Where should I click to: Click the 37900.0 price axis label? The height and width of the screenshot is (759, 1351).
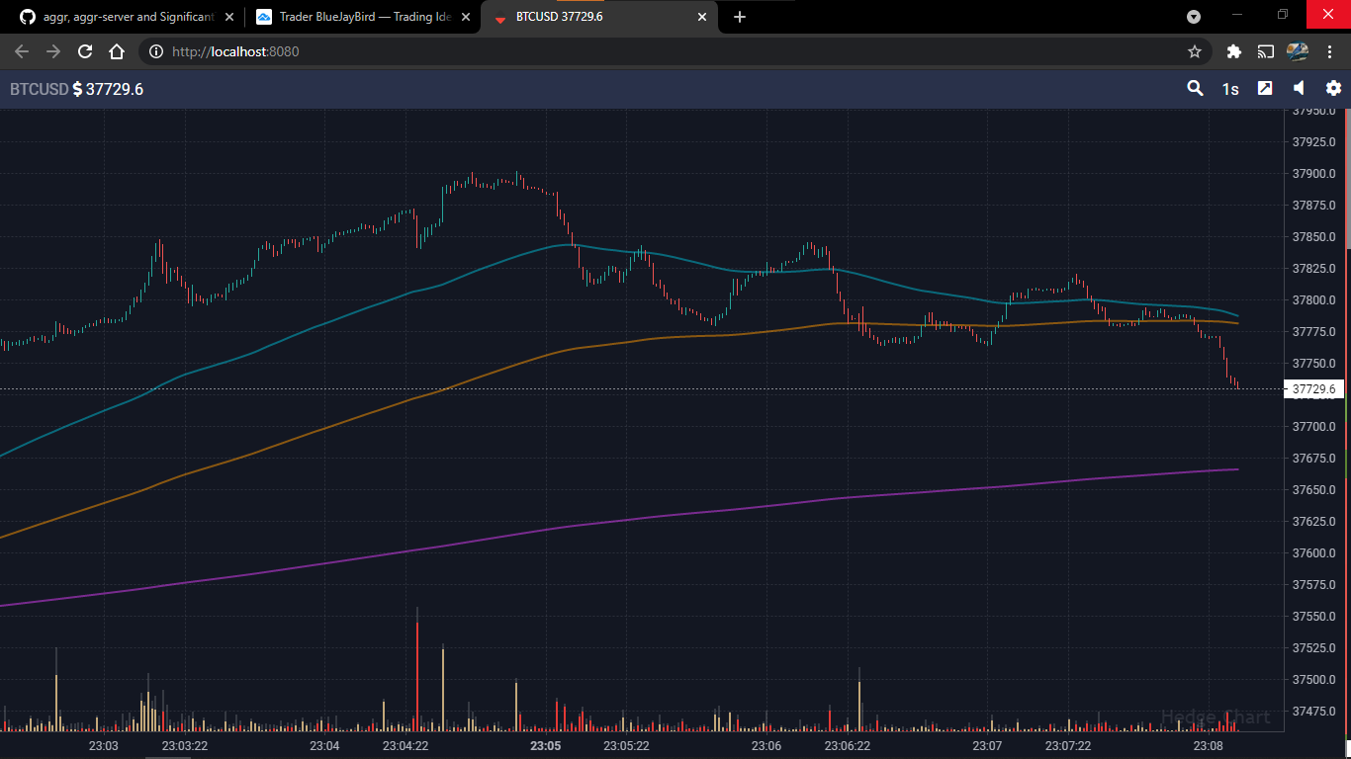tap(1313, 174)
